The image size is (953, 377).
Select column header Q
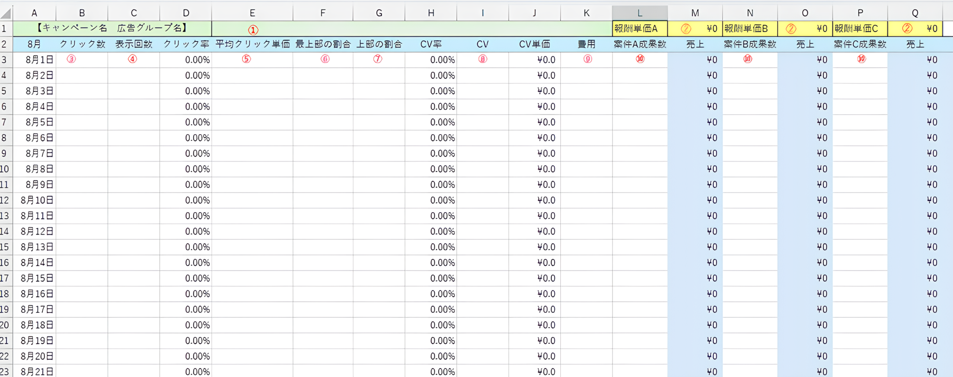914,12
